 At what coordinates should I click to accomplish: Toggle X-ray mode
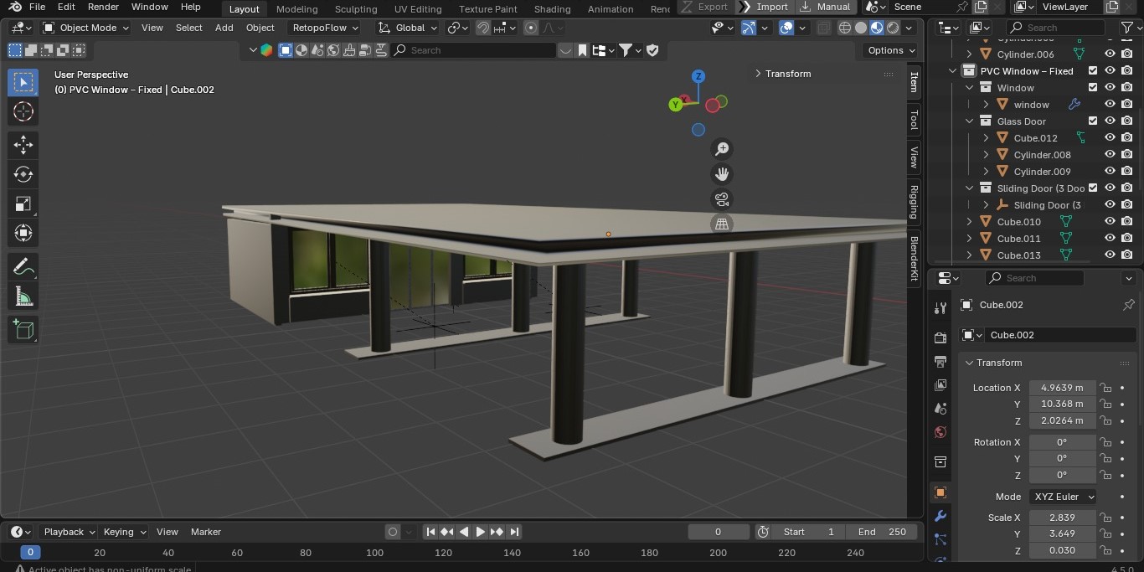pyautogui.click(x=823, y=28)
